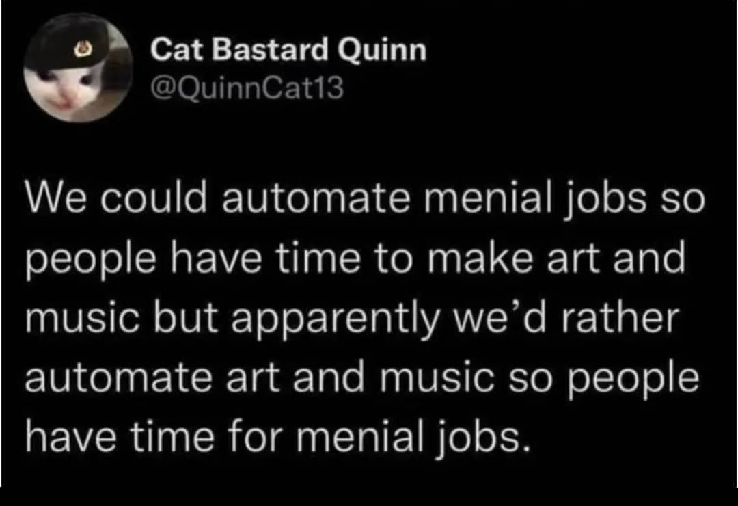Click tweet line starting "music but apparently"
The height and width of the screenshot is (506, 738).
353,319
